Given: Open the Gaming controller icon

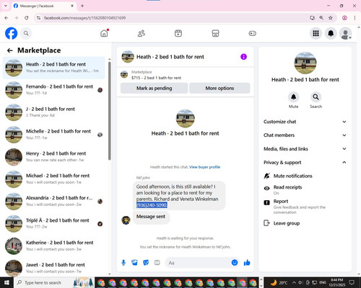Looking at the screenshot, I should point(253,33).
